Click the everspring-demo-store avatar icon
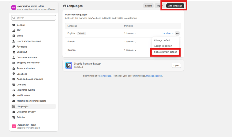Image resolution: width=232 pixels, height=137 pixels. (x=14, y=7)
